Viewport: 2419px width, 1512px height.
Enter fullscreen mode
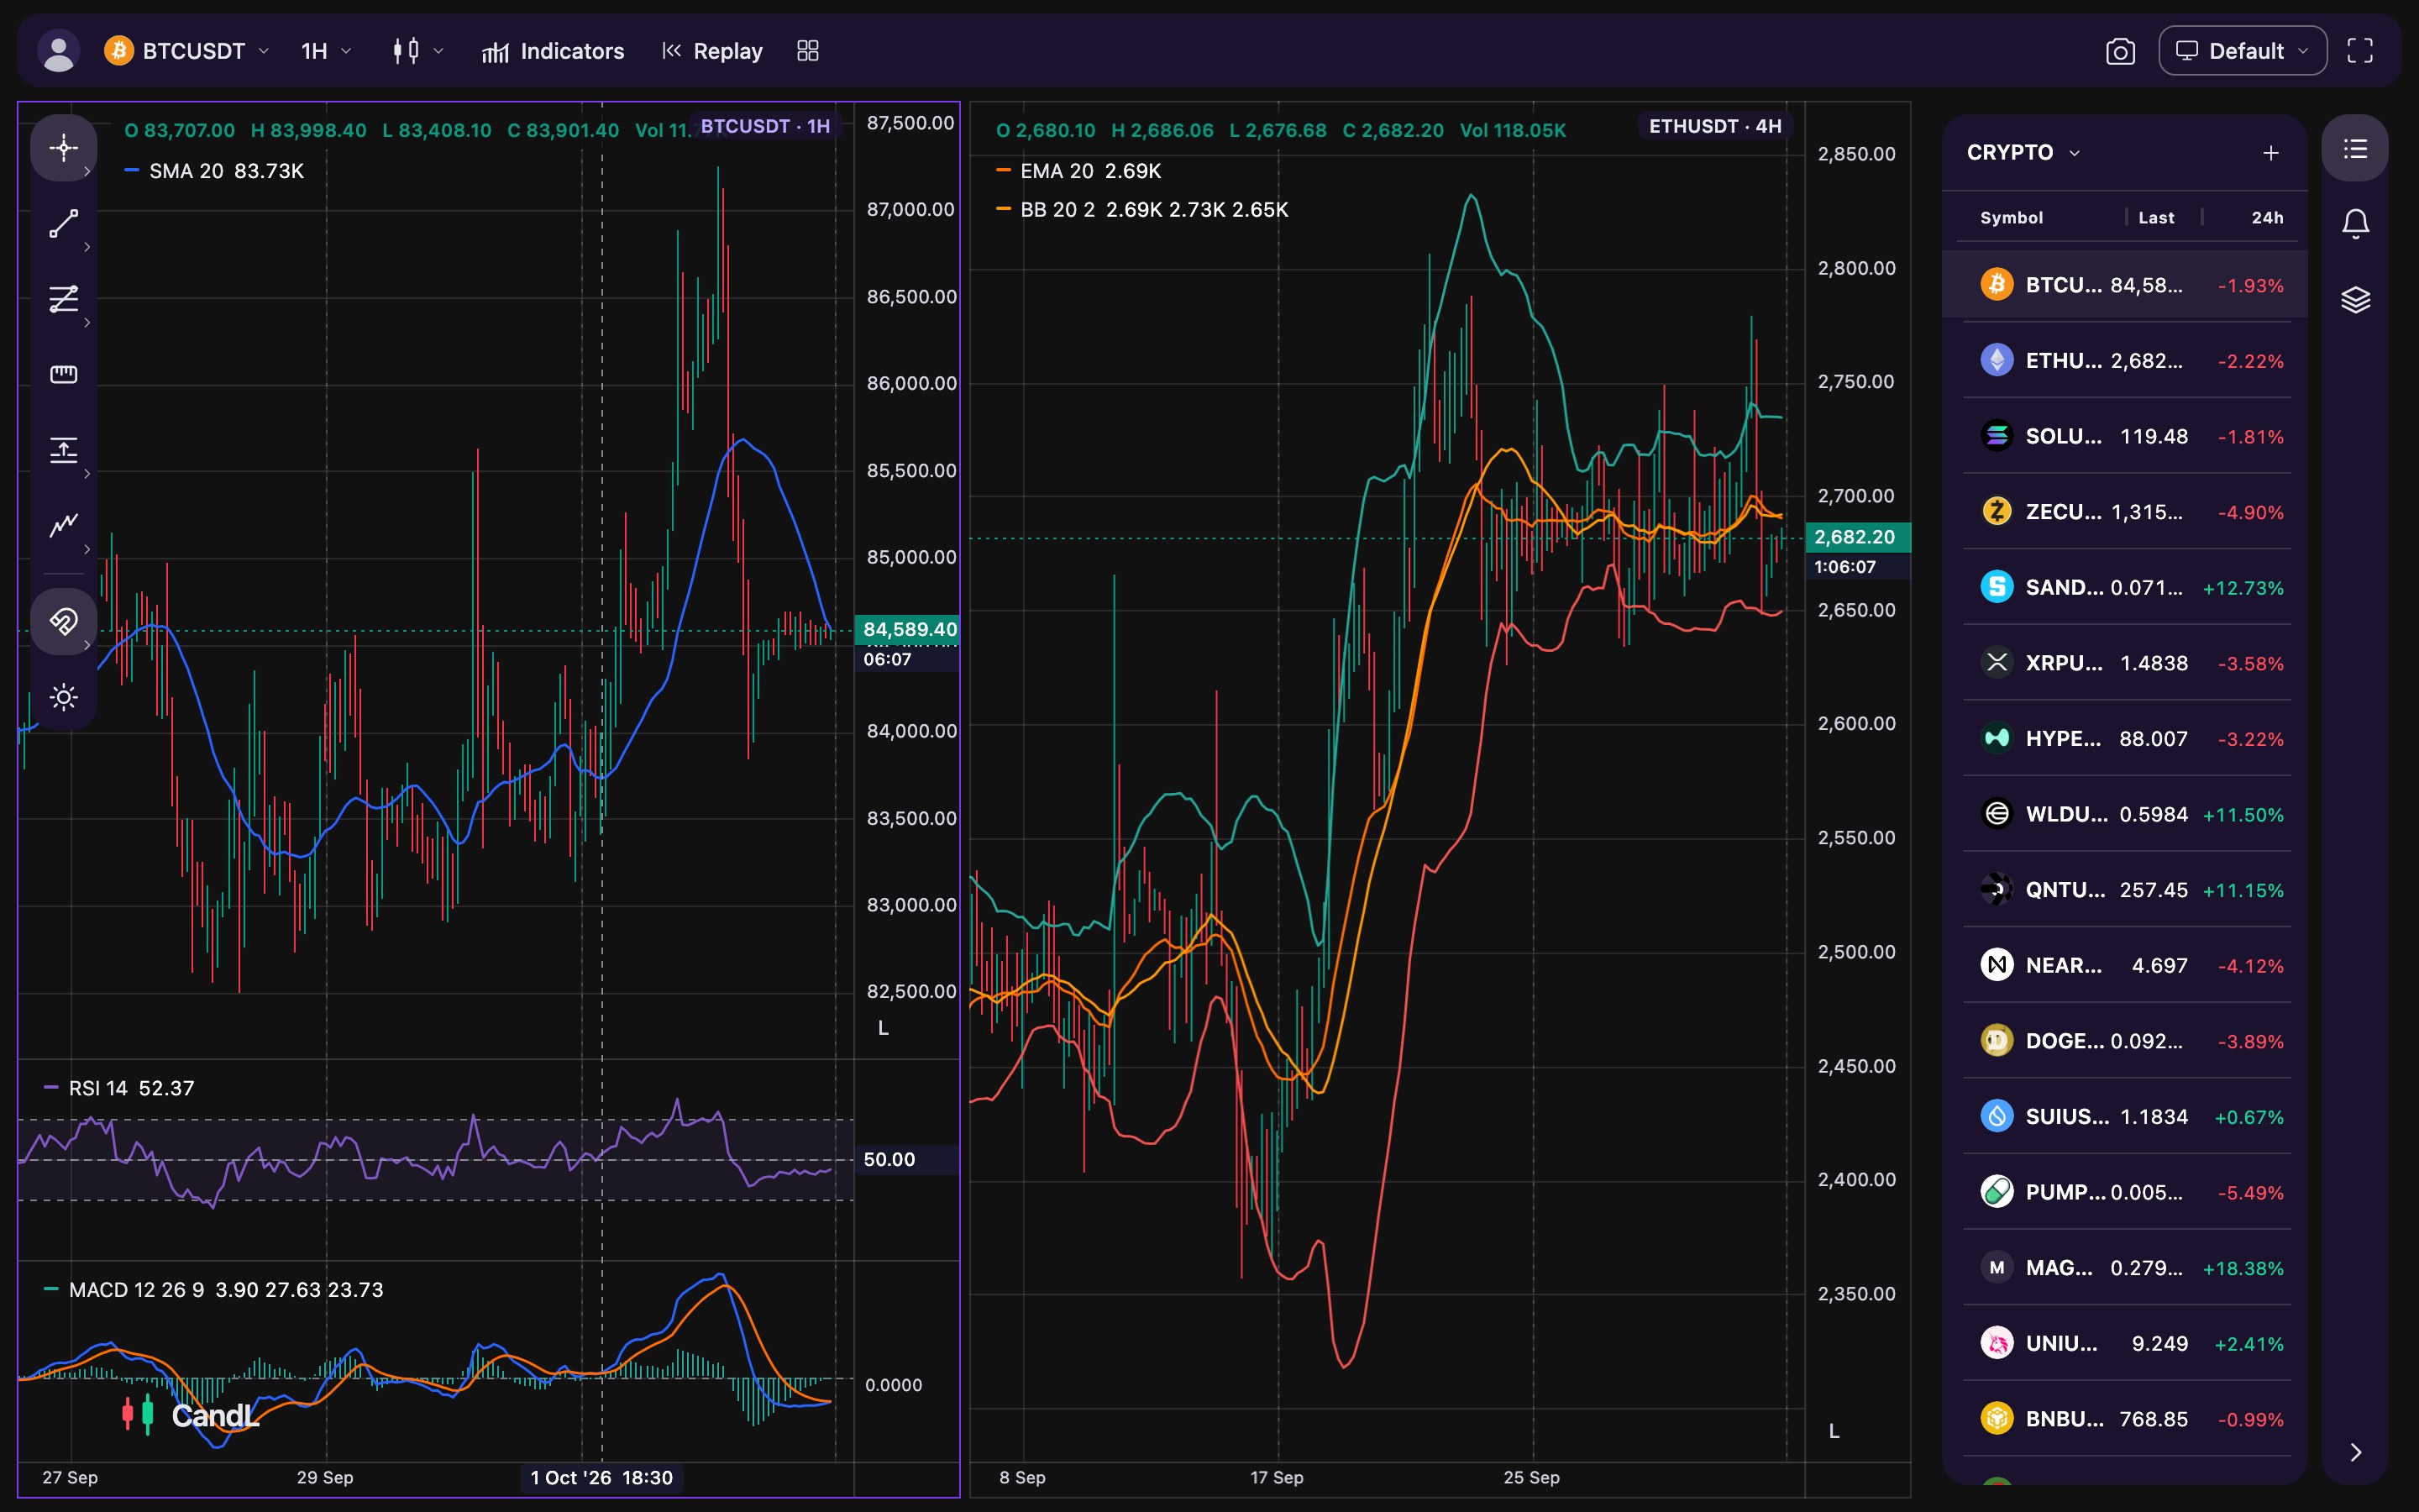tap(2360, 51)
